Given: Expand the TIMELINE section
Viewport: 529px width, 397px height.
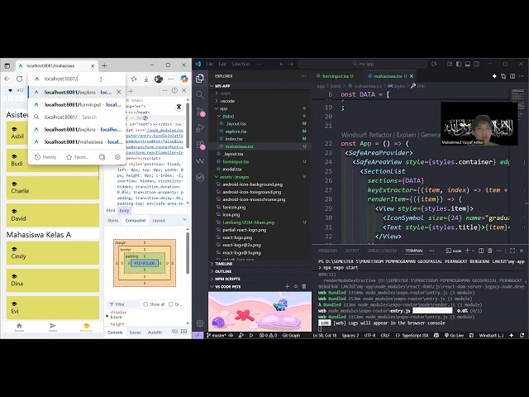Looking at the screenshot, I should point(260,264).
